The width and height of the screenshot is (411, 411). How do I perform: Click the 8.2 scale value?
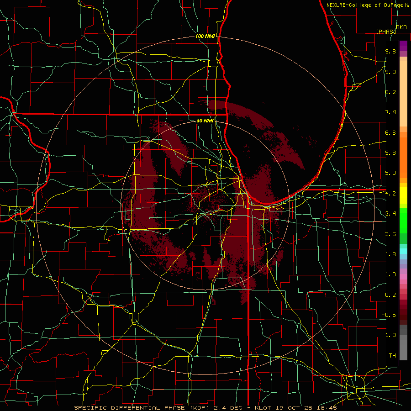coord(390,92)
